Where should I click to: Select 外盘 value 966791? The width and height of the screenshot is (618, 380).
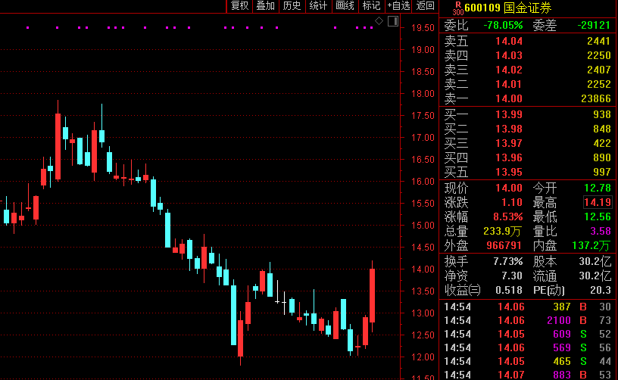tap(504, 246)
